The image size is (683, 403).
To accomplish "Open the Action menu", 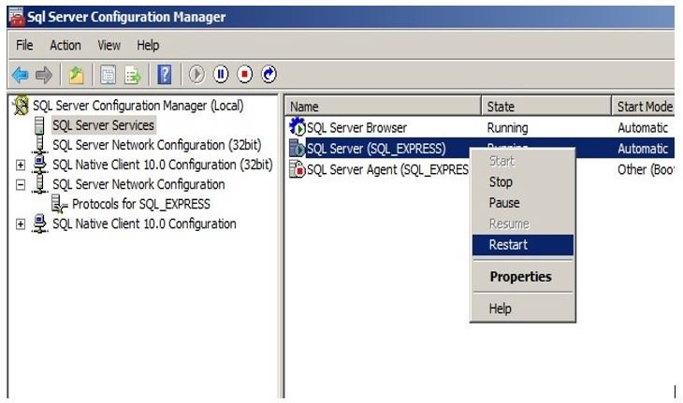I will click(65, 45).
